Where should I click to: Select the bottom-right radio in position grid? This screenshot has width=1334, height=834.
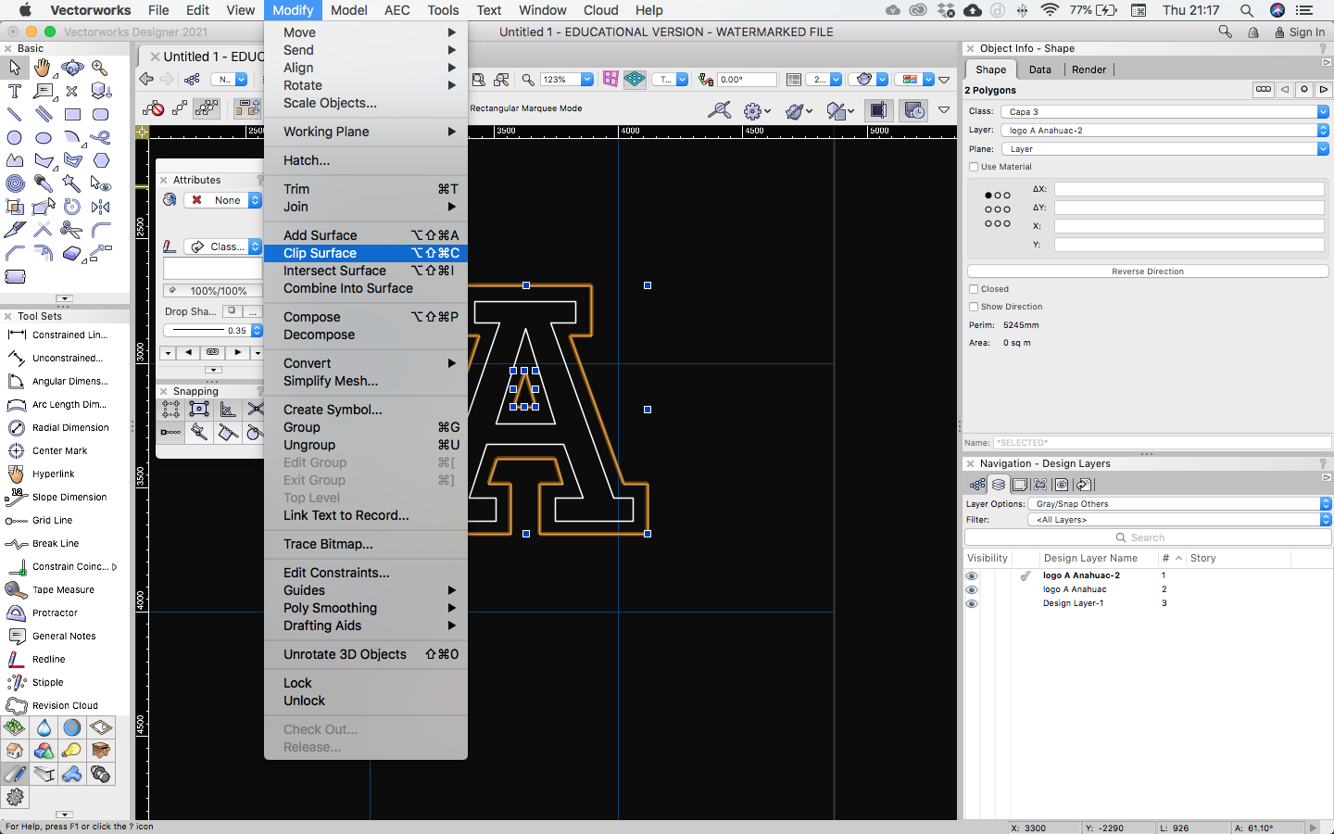(x=1007, y=223)
